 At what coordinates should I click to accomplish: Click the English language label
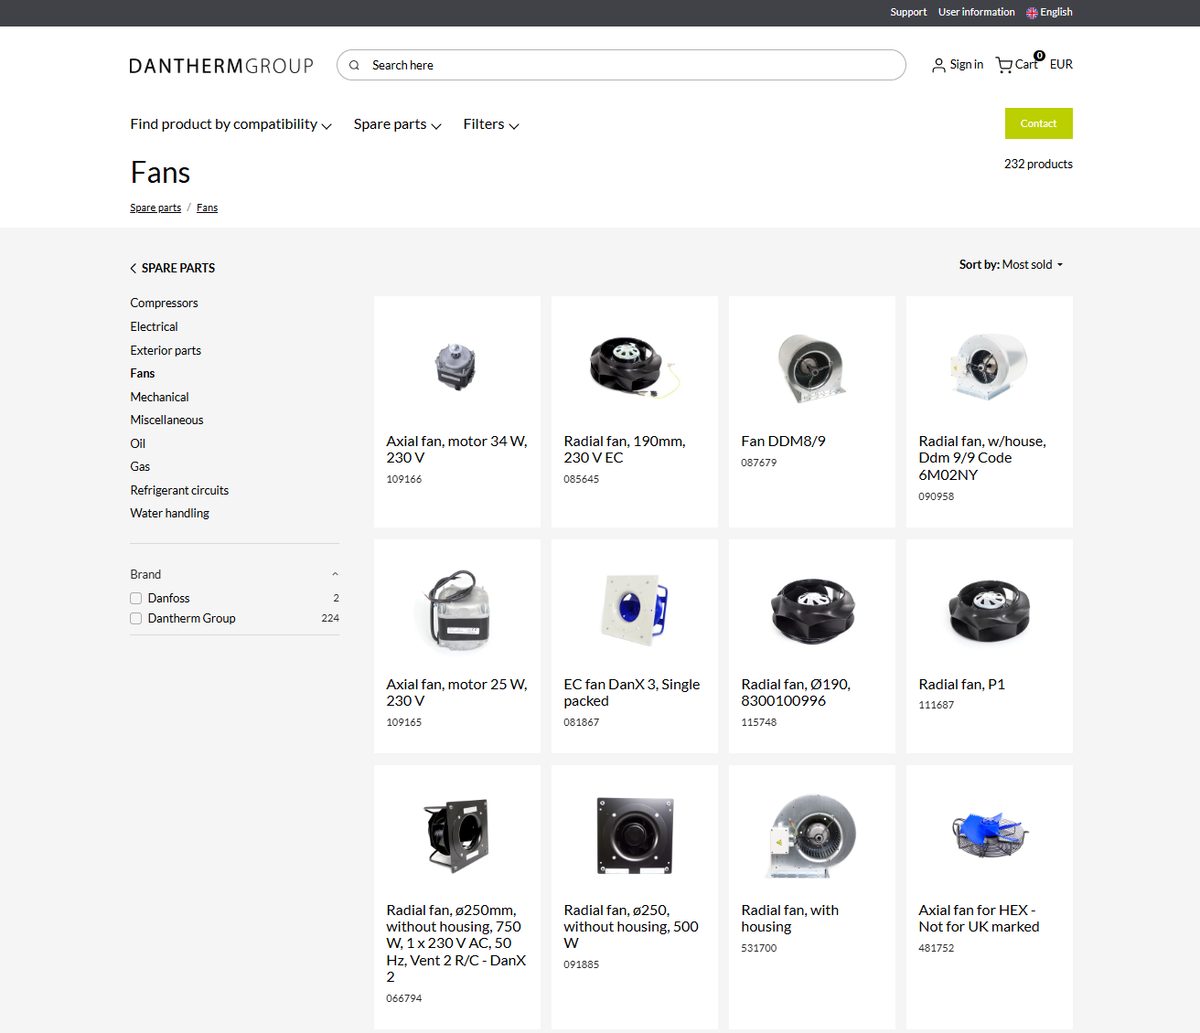click(1056, 12)
